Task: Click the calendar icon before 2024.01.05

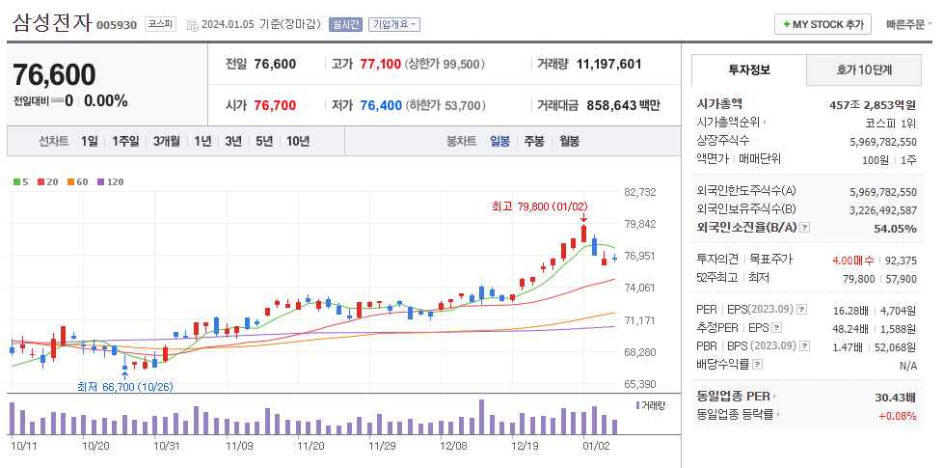Action: point(193,25)
